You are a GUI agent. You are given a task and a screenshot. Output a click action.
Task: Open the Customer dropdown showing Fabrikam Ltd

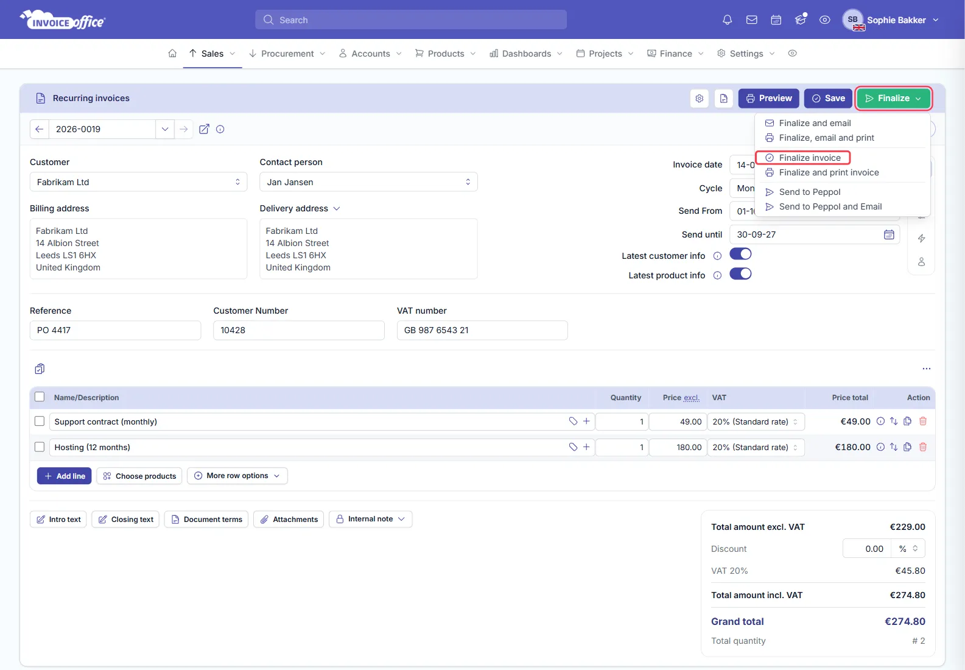click(x=139, y=182)
